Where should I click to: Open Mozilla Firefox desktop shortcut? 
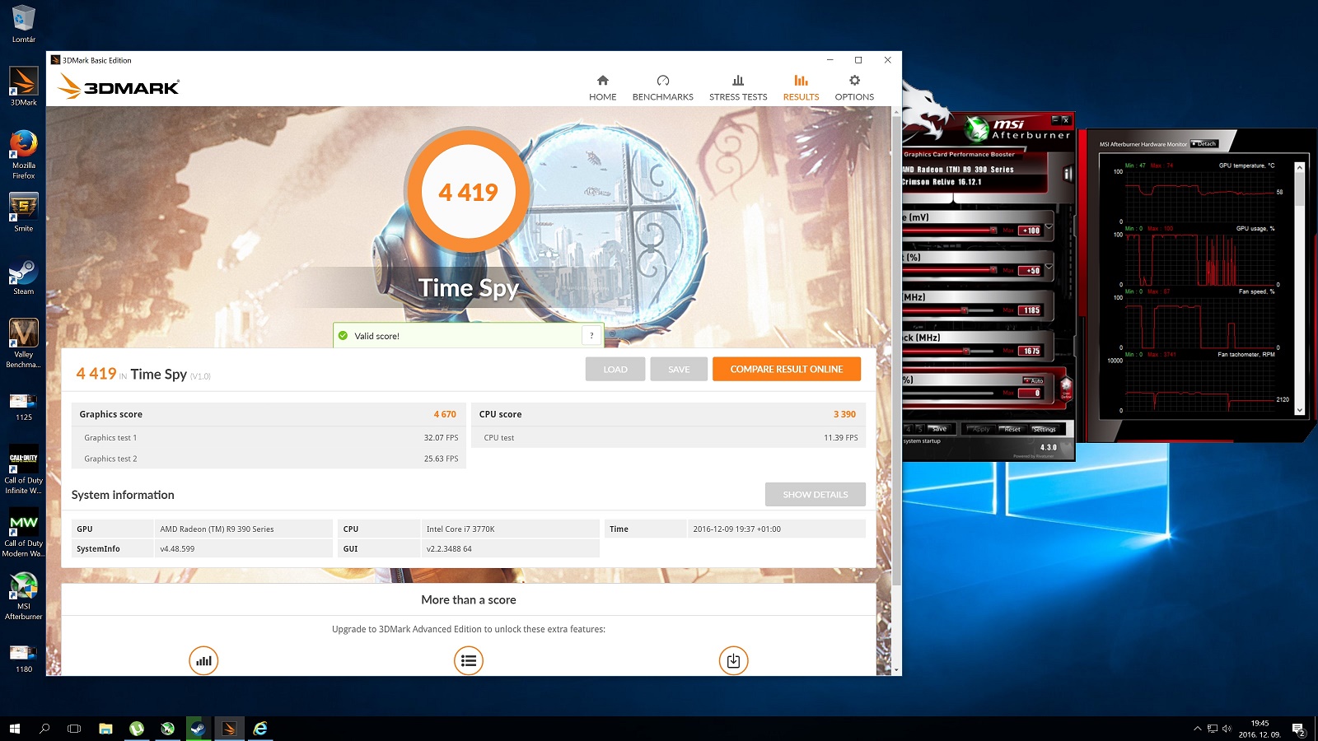(x=24, y=155)
